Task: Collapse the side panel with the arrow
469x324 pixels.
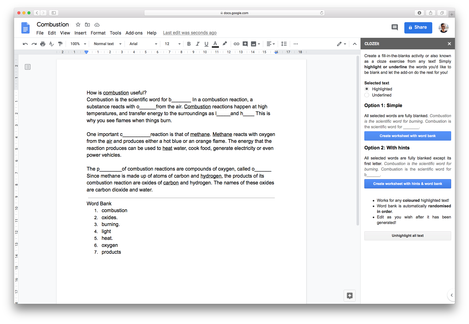Action: pyautogui.click(x=452, y=295)
